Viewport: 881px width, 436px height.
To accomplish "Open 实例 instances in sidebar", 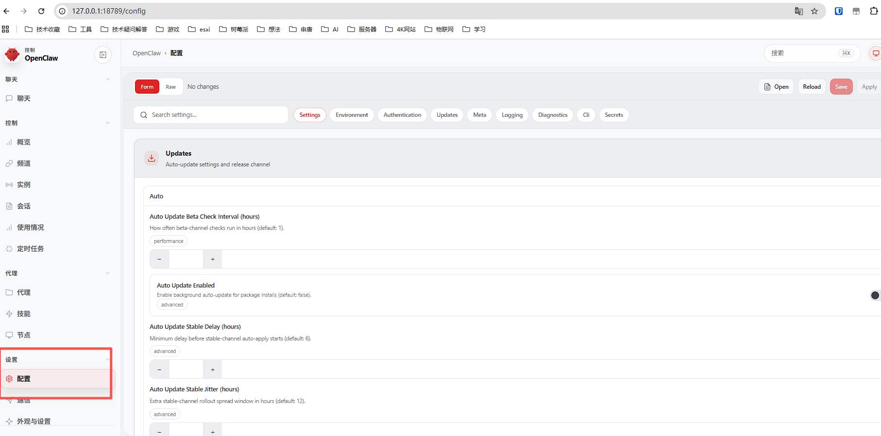I will pos(58,185).
